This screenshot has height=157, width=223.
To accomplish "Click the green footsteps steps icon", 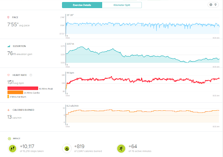I will pyautogui.click(x=13, y=149).
